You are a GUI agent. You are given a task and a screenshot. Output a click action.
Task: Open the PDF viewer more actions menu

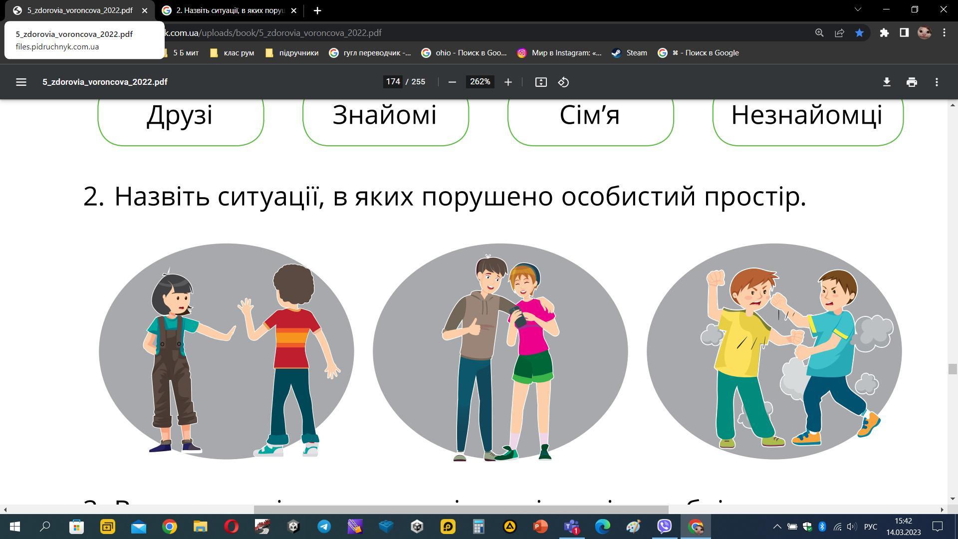click(937, 82)
